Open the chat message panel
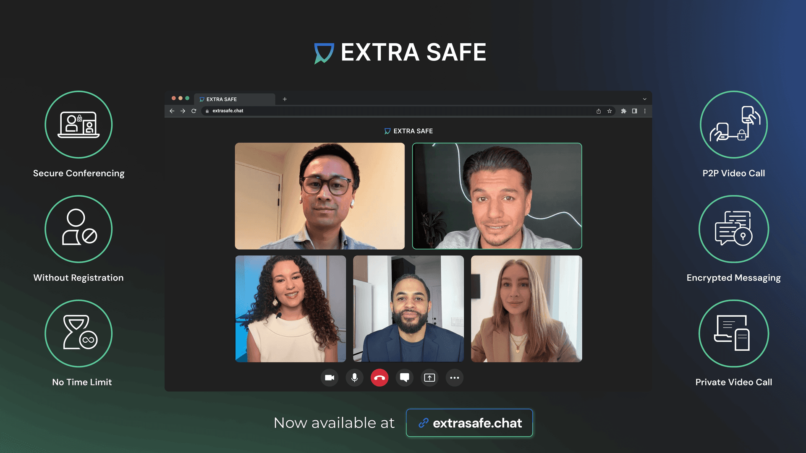Image resolution: width=806 pixels, height=453 pixels. [405, 377]
